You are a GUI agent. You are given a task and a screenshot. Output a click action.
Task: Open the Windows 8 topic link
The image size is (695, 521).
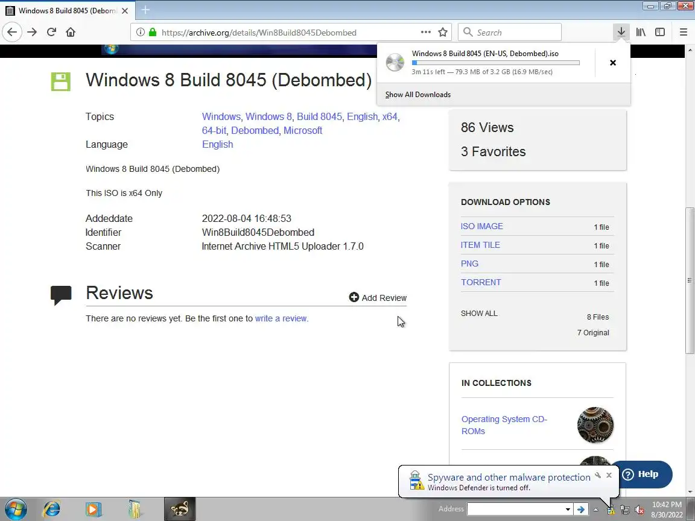coord(268,116)
